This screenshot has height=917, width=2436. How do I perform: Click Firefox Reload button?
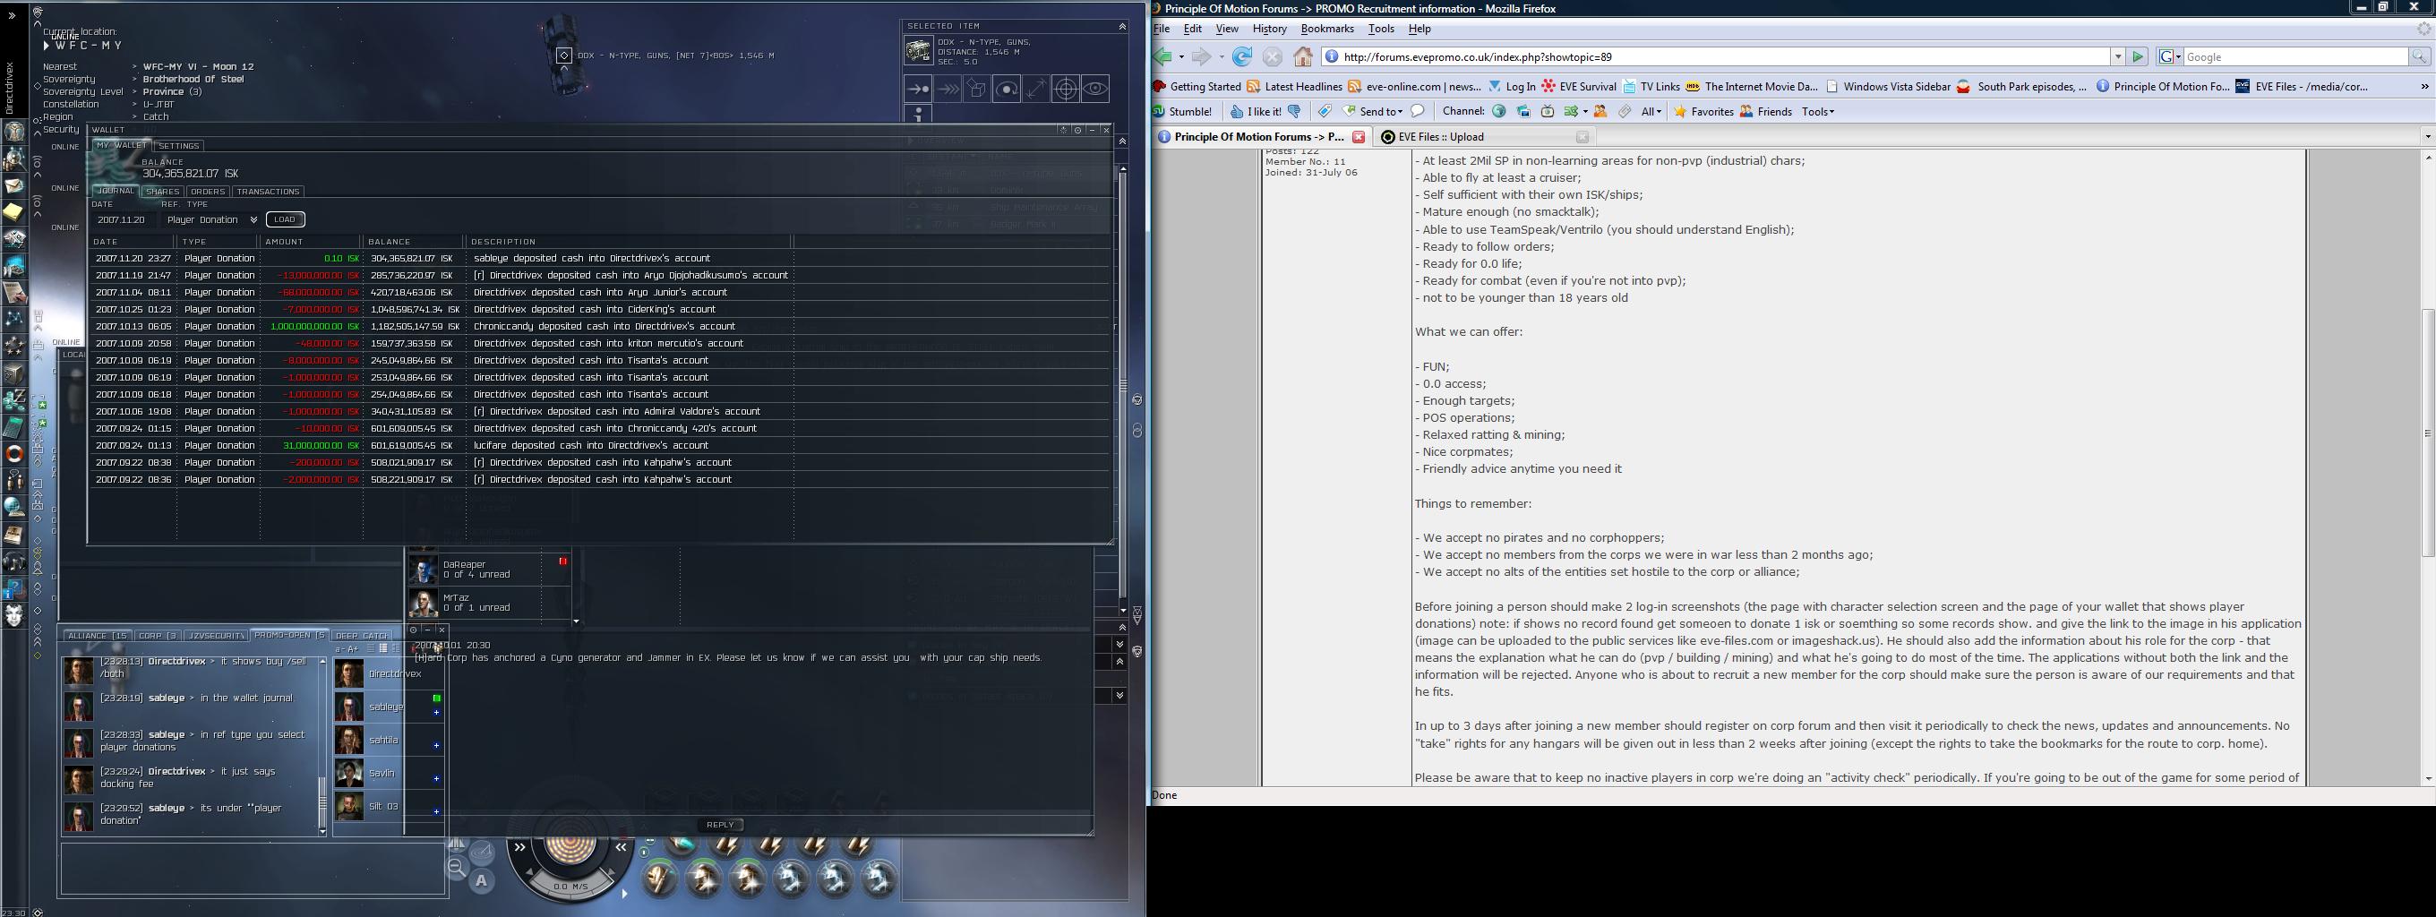pos(1241,56)
